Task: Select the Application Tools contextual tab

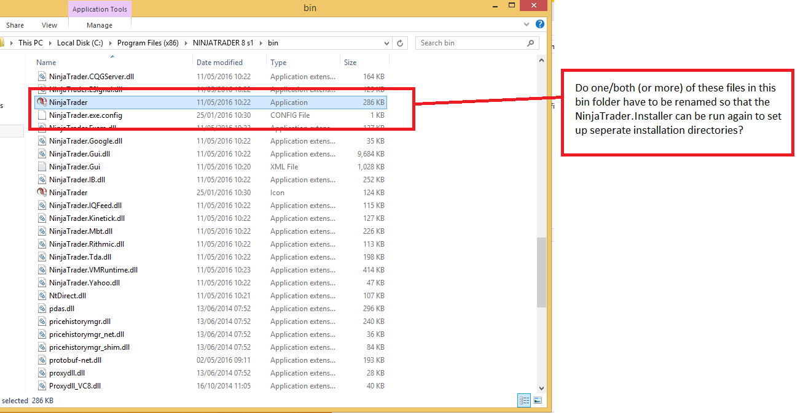Action: 100,9
